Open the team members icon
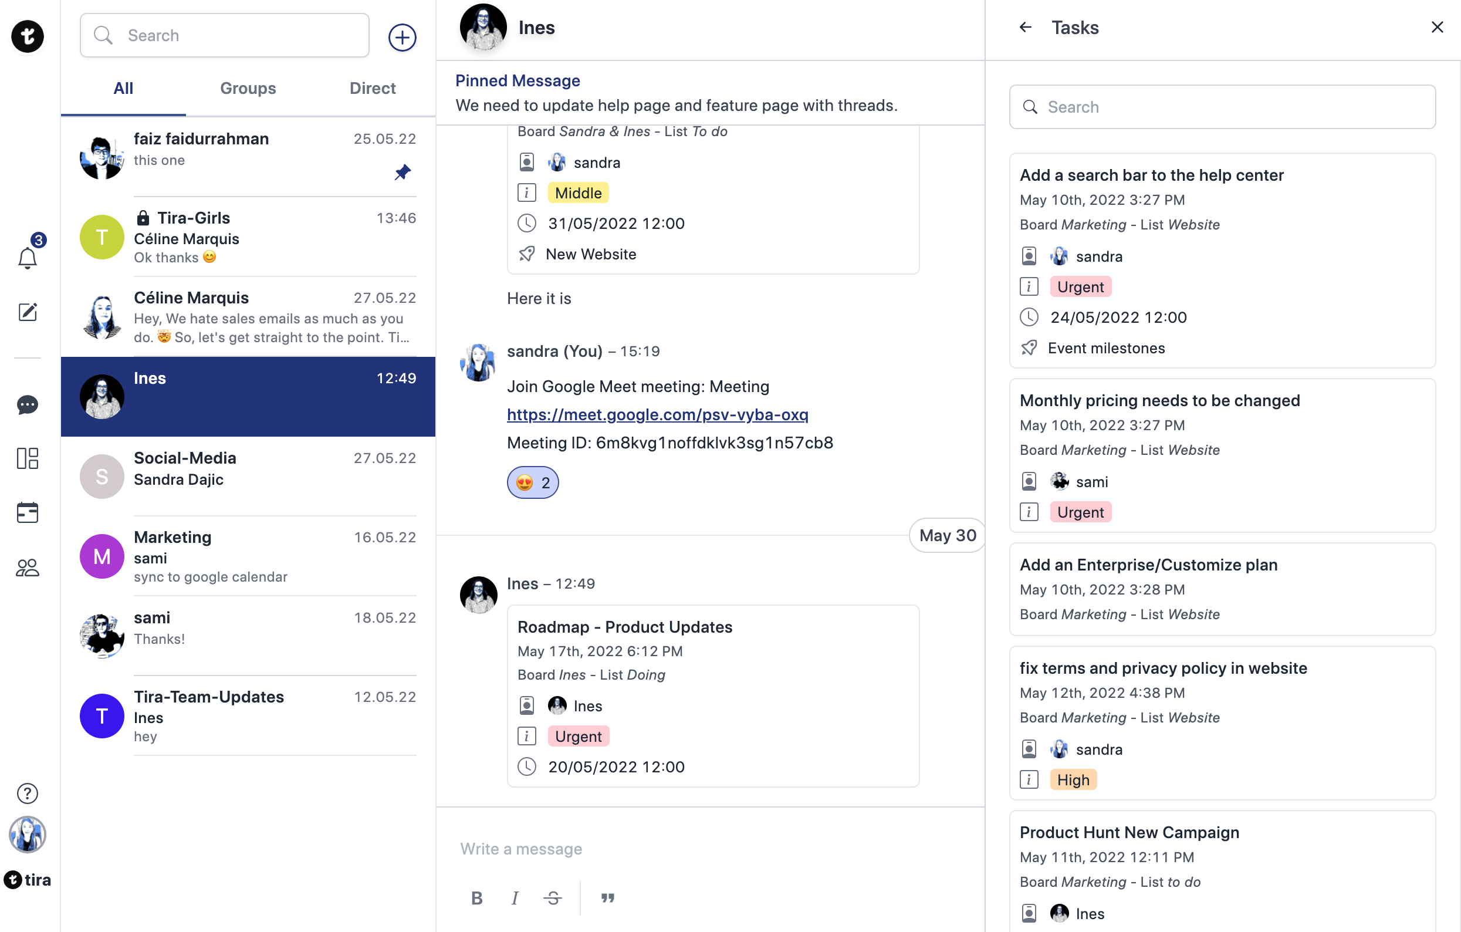 pyautogui.click(x=28, y=568)
